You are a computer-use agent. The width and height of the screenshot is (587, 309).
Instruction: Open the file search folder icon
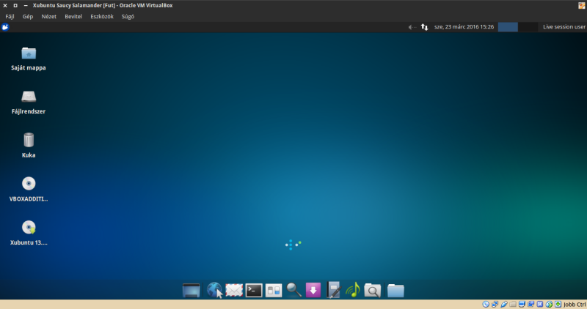coord(373,290)
